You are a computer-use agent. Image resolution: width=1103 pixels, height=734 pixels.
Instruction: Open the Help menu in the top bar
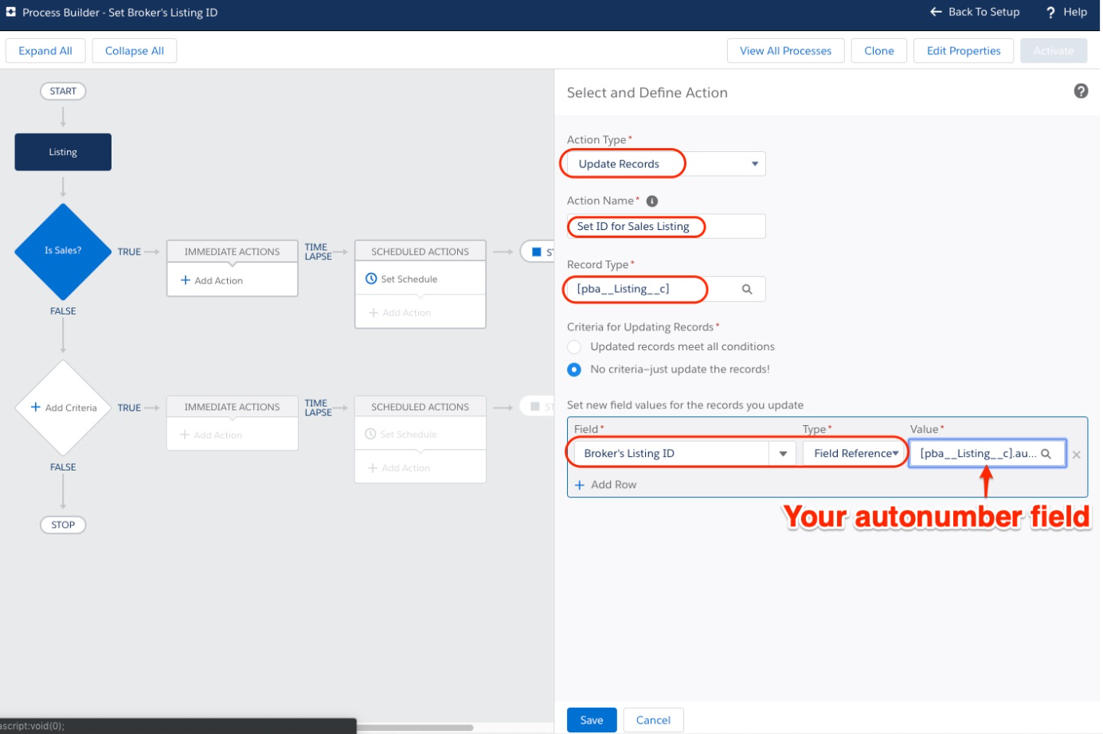click(x=1066, y=12)
